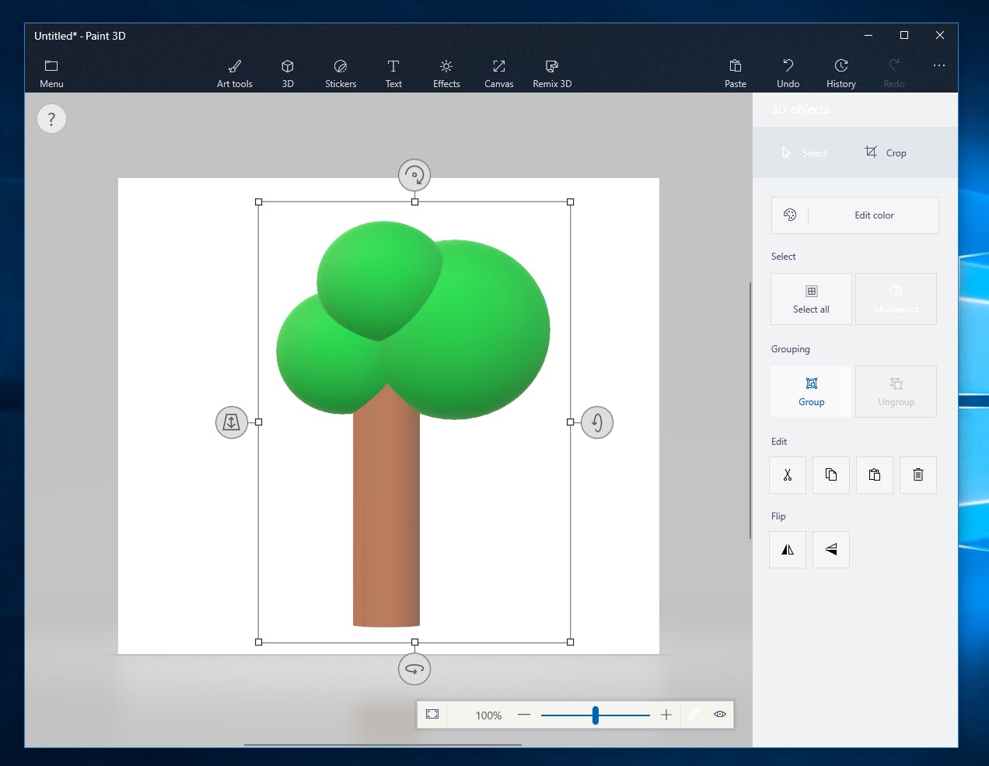The image size is (989, 766).
Task: Click the Copy icon under Edit
Action: [x=830, y=474]
